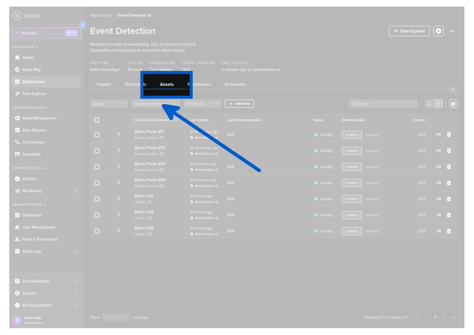474x335 pixels.
Task: Set Motor #01 to Disabled
Action: (372, 199)
